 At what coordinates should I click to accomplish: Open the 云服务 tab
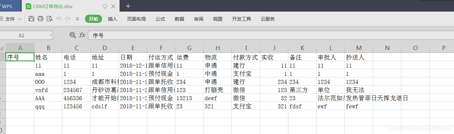(268, 19)
